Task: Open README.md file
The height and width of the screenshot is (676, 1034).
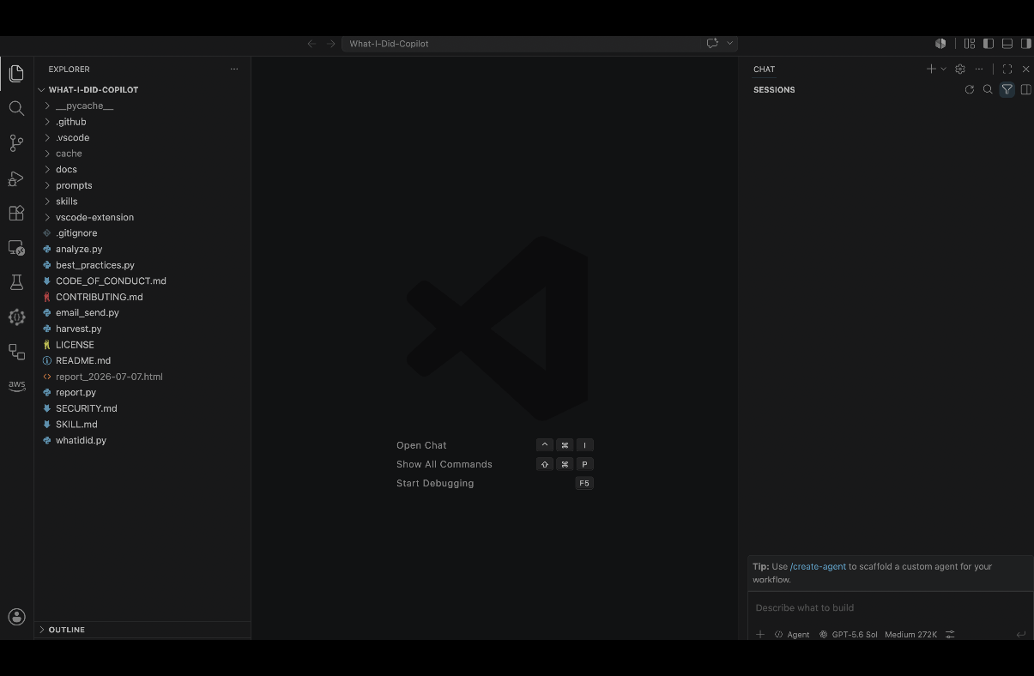Action: pos(142,360)
